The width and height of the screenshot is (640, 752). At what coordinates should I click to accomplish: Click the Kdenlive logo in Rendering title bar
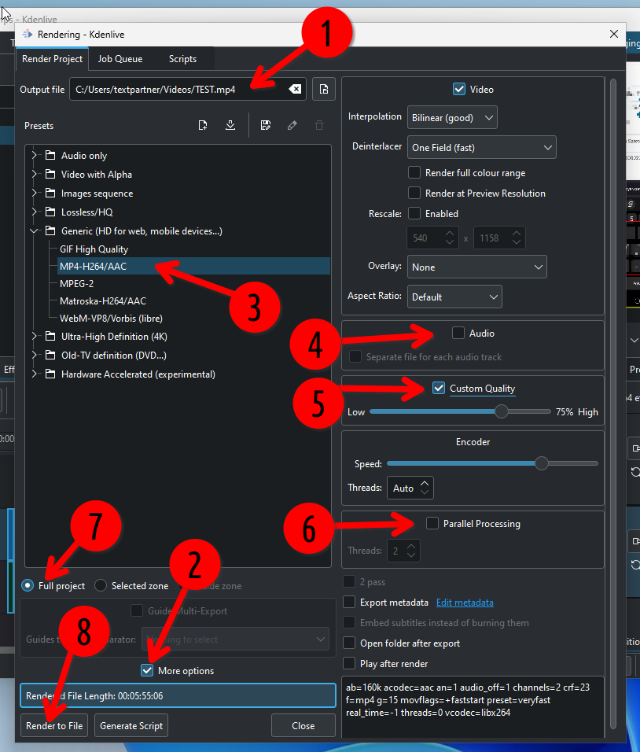pyautogui.click(x=28, y=34)
